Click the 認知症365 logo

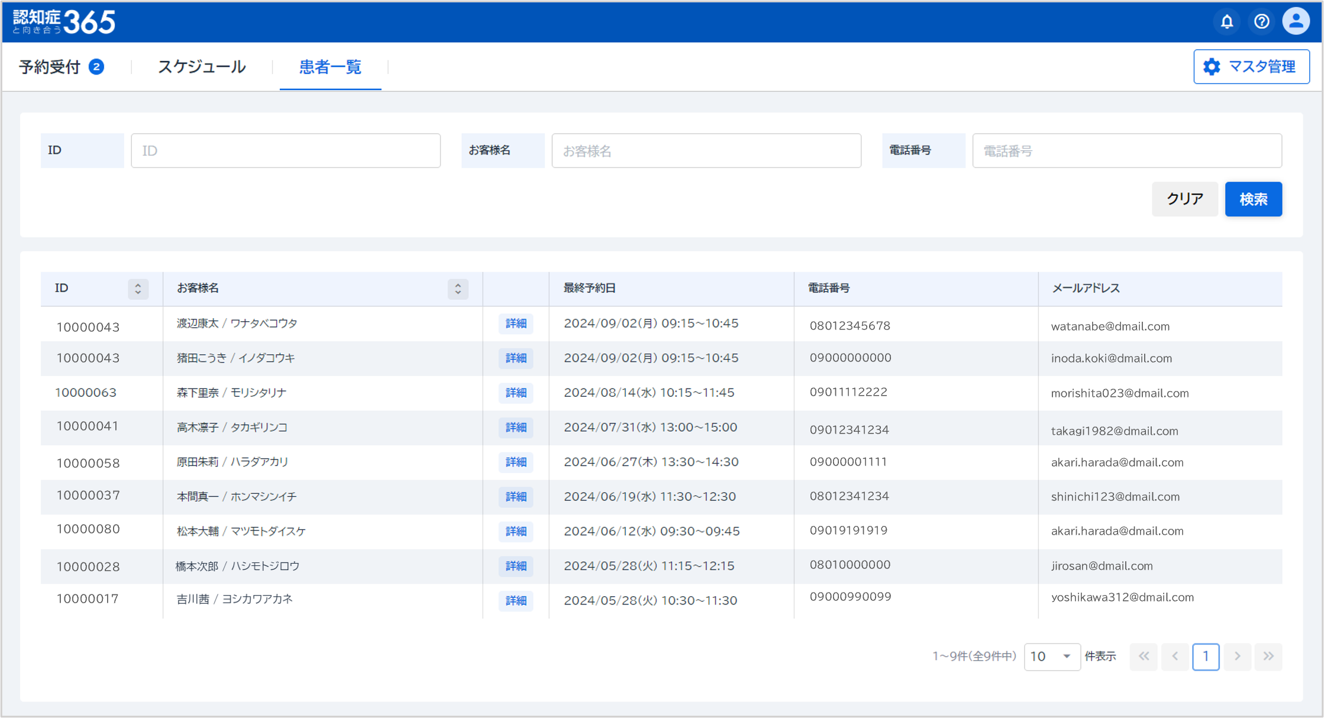point(64,22)
